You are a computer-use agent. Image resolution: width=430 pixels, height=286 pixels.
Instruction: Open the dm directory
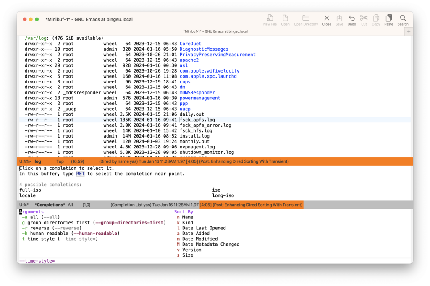[182, 87]
